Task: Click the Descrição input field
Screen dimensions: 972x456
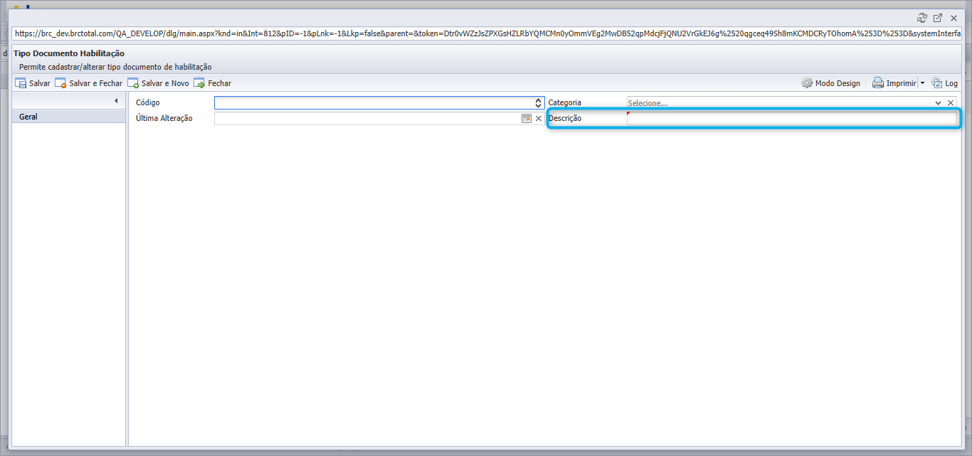Action: (792, 118)
